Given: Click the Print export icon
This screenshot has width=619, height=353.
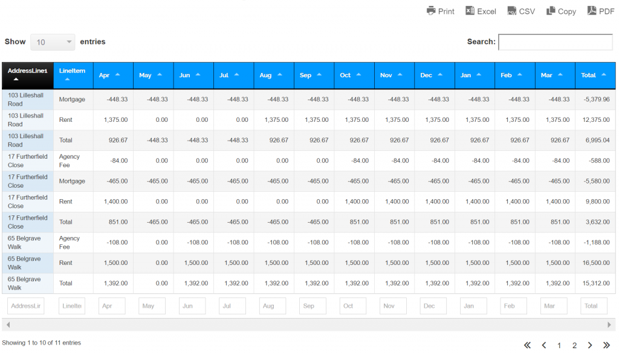Looking at the screenshot, I should pos(440,11).
